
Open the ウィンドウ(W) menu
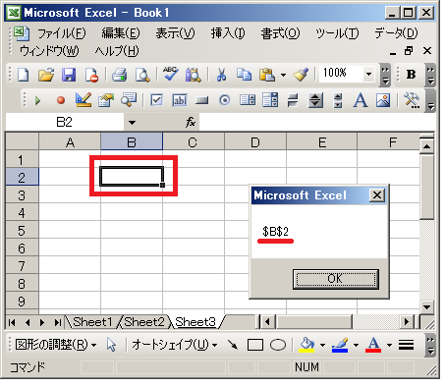(x=49, y=51)
